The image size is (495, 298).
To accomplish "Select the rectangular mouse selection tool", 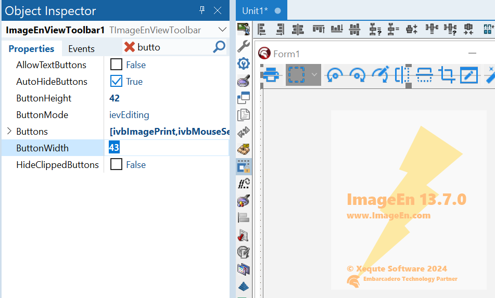I will (x=297, y=75).
